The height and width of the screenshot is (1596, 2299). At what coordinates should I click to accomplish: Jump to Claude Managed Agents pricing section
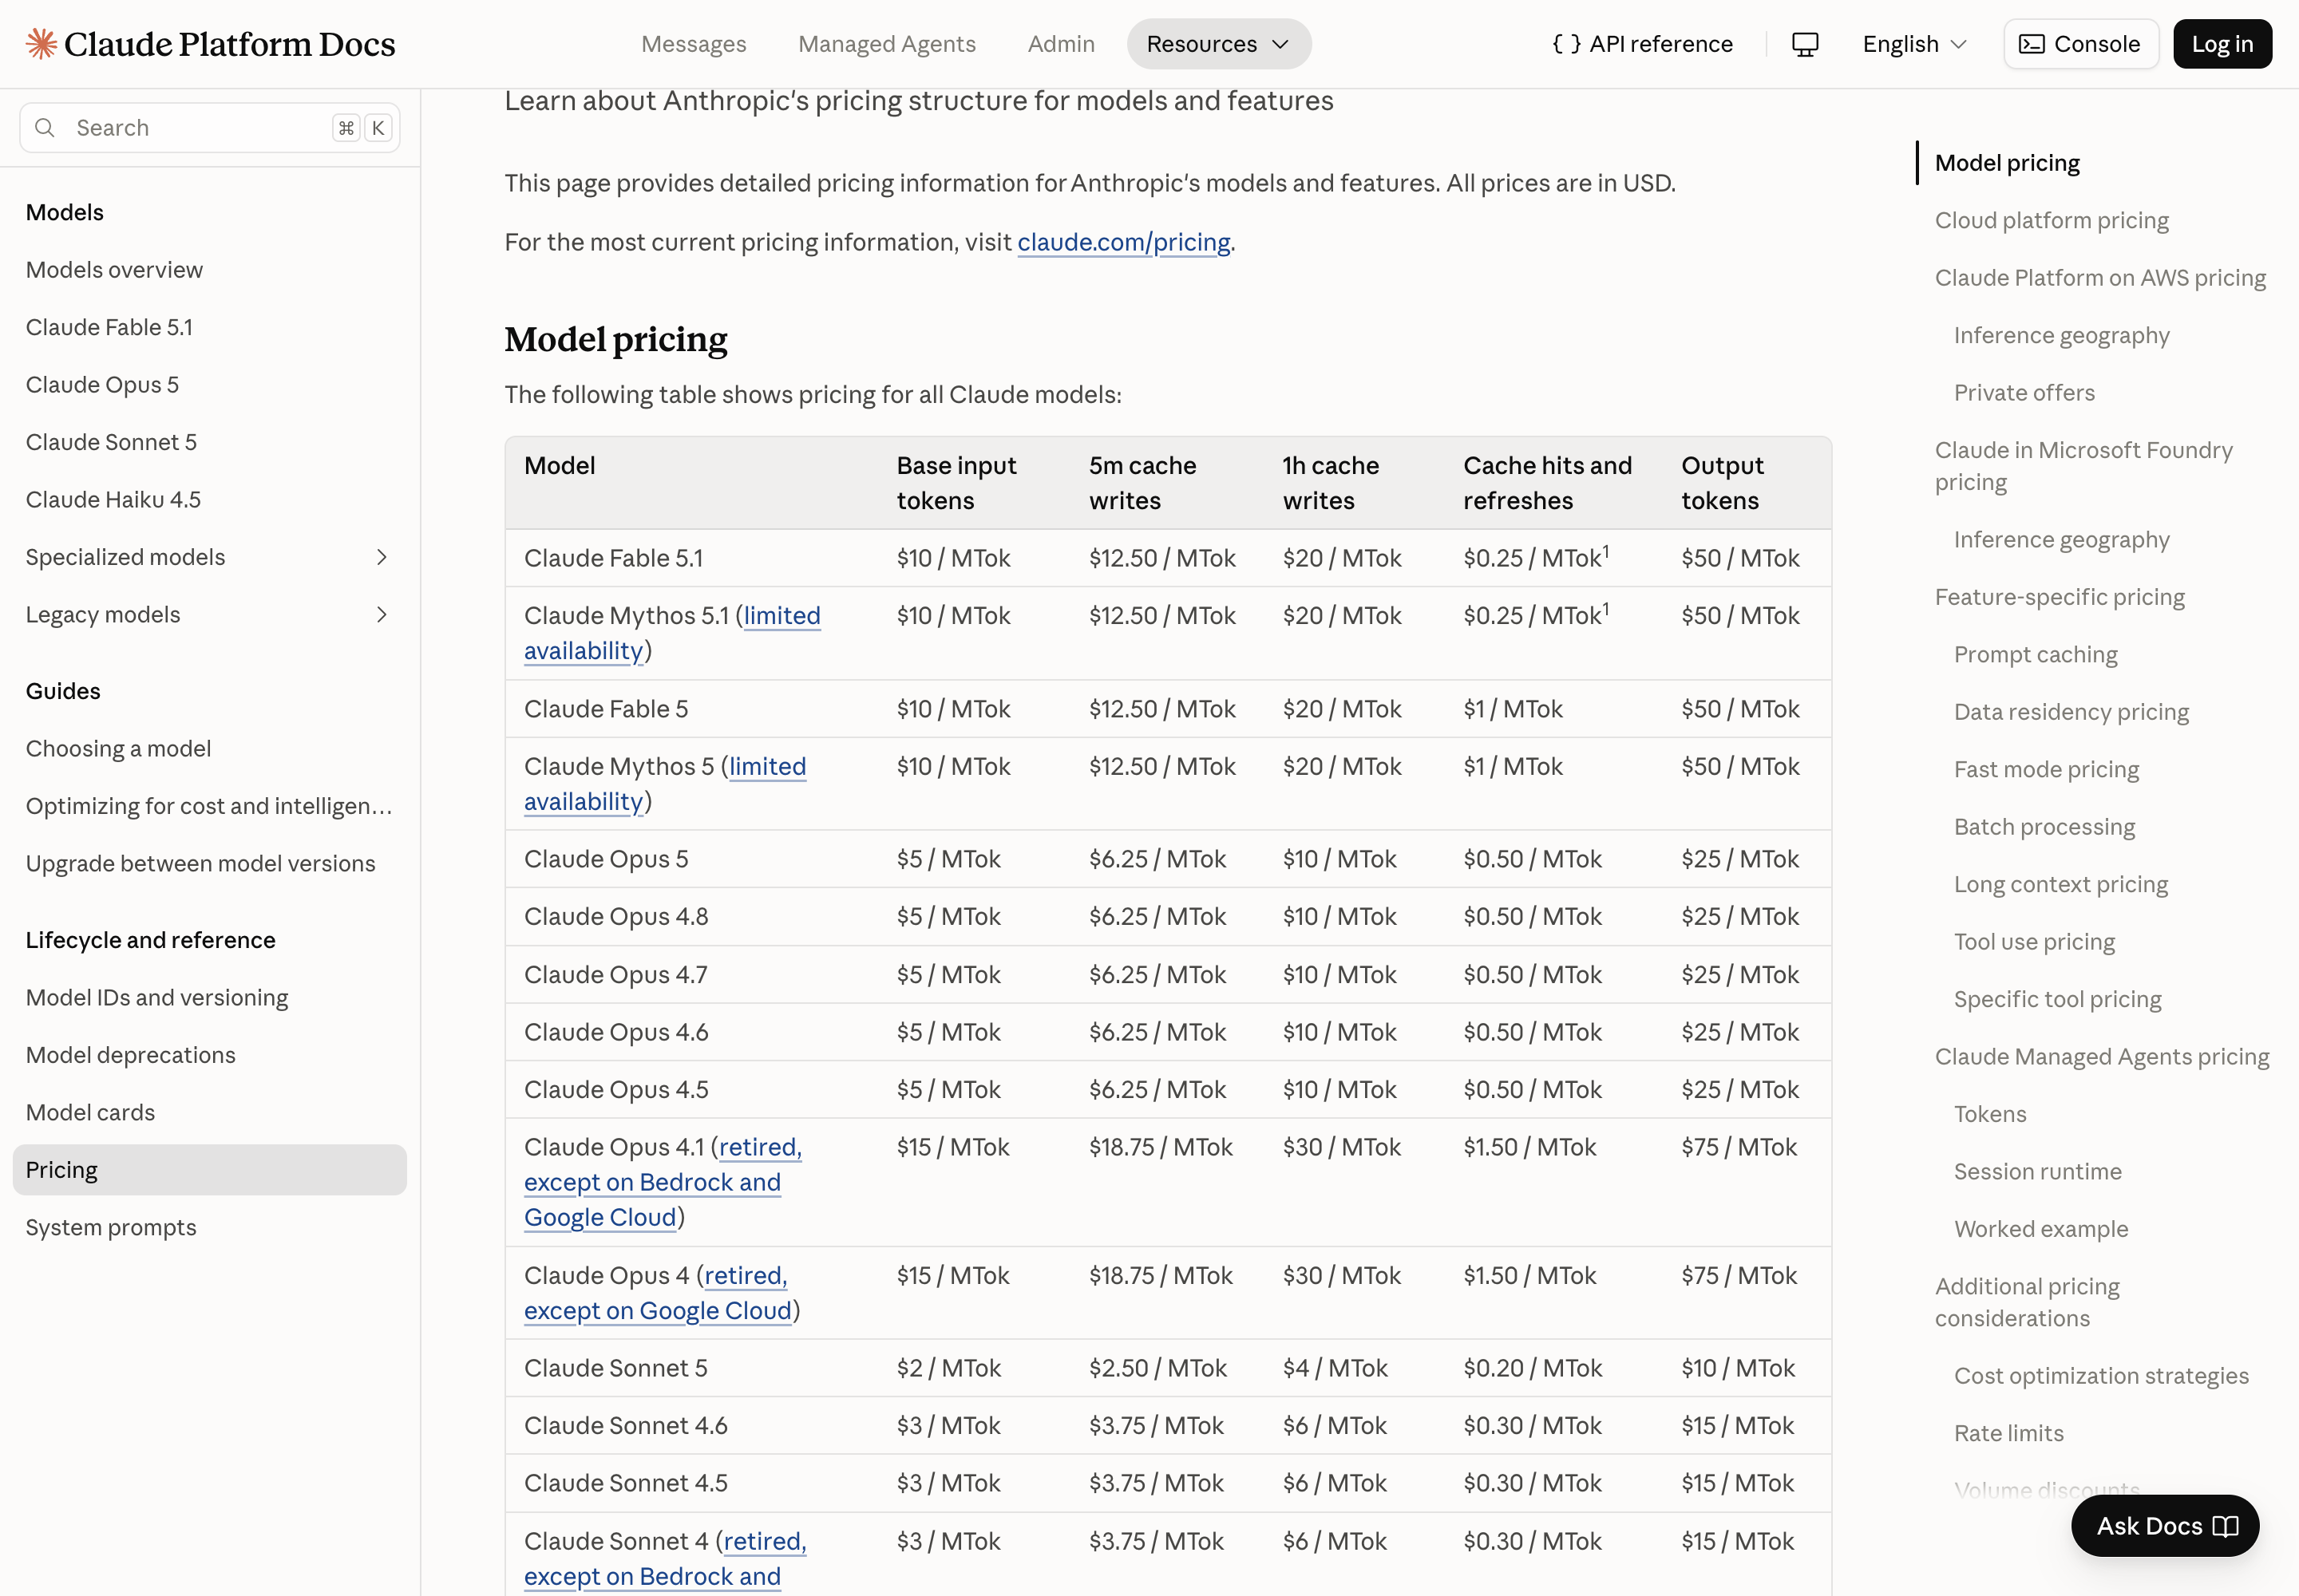point(2101,1057)
